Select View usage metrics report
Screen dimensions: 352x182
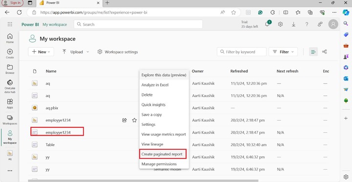164,134
